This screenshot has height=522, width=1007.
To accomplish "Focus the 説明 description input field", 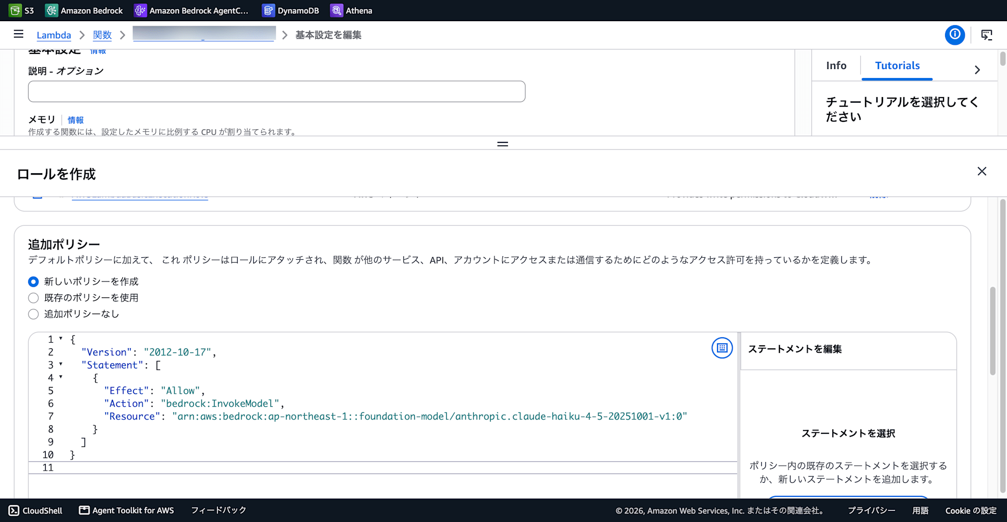I will 276,92.
